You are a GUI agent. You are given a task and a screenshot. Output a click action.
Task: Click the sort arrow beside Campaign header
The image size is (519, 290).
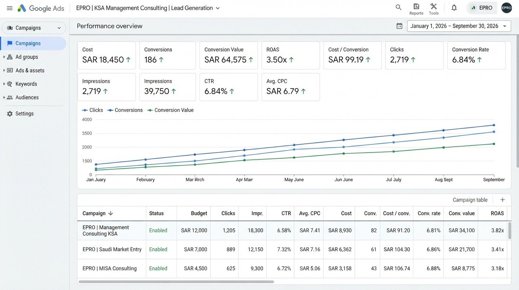click(111, 213)
